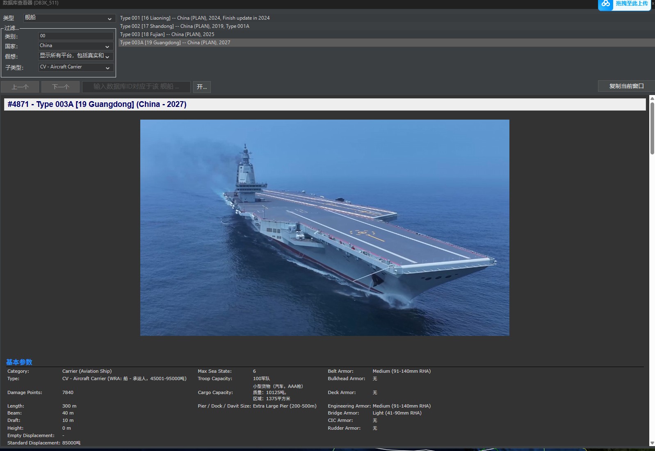Click the scrollbar up arrow
Viewport: 655px width, 451px height.
652,98
